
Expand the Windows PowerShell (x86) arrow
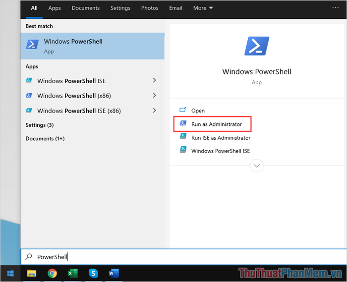(155, 95)
